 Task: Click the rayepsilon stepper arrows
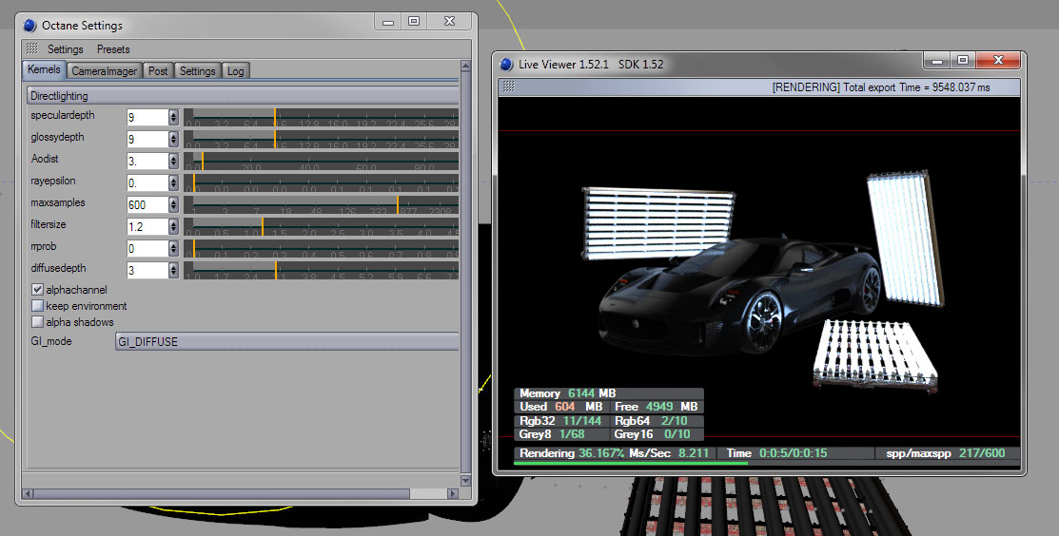click(x=173, y=182)
